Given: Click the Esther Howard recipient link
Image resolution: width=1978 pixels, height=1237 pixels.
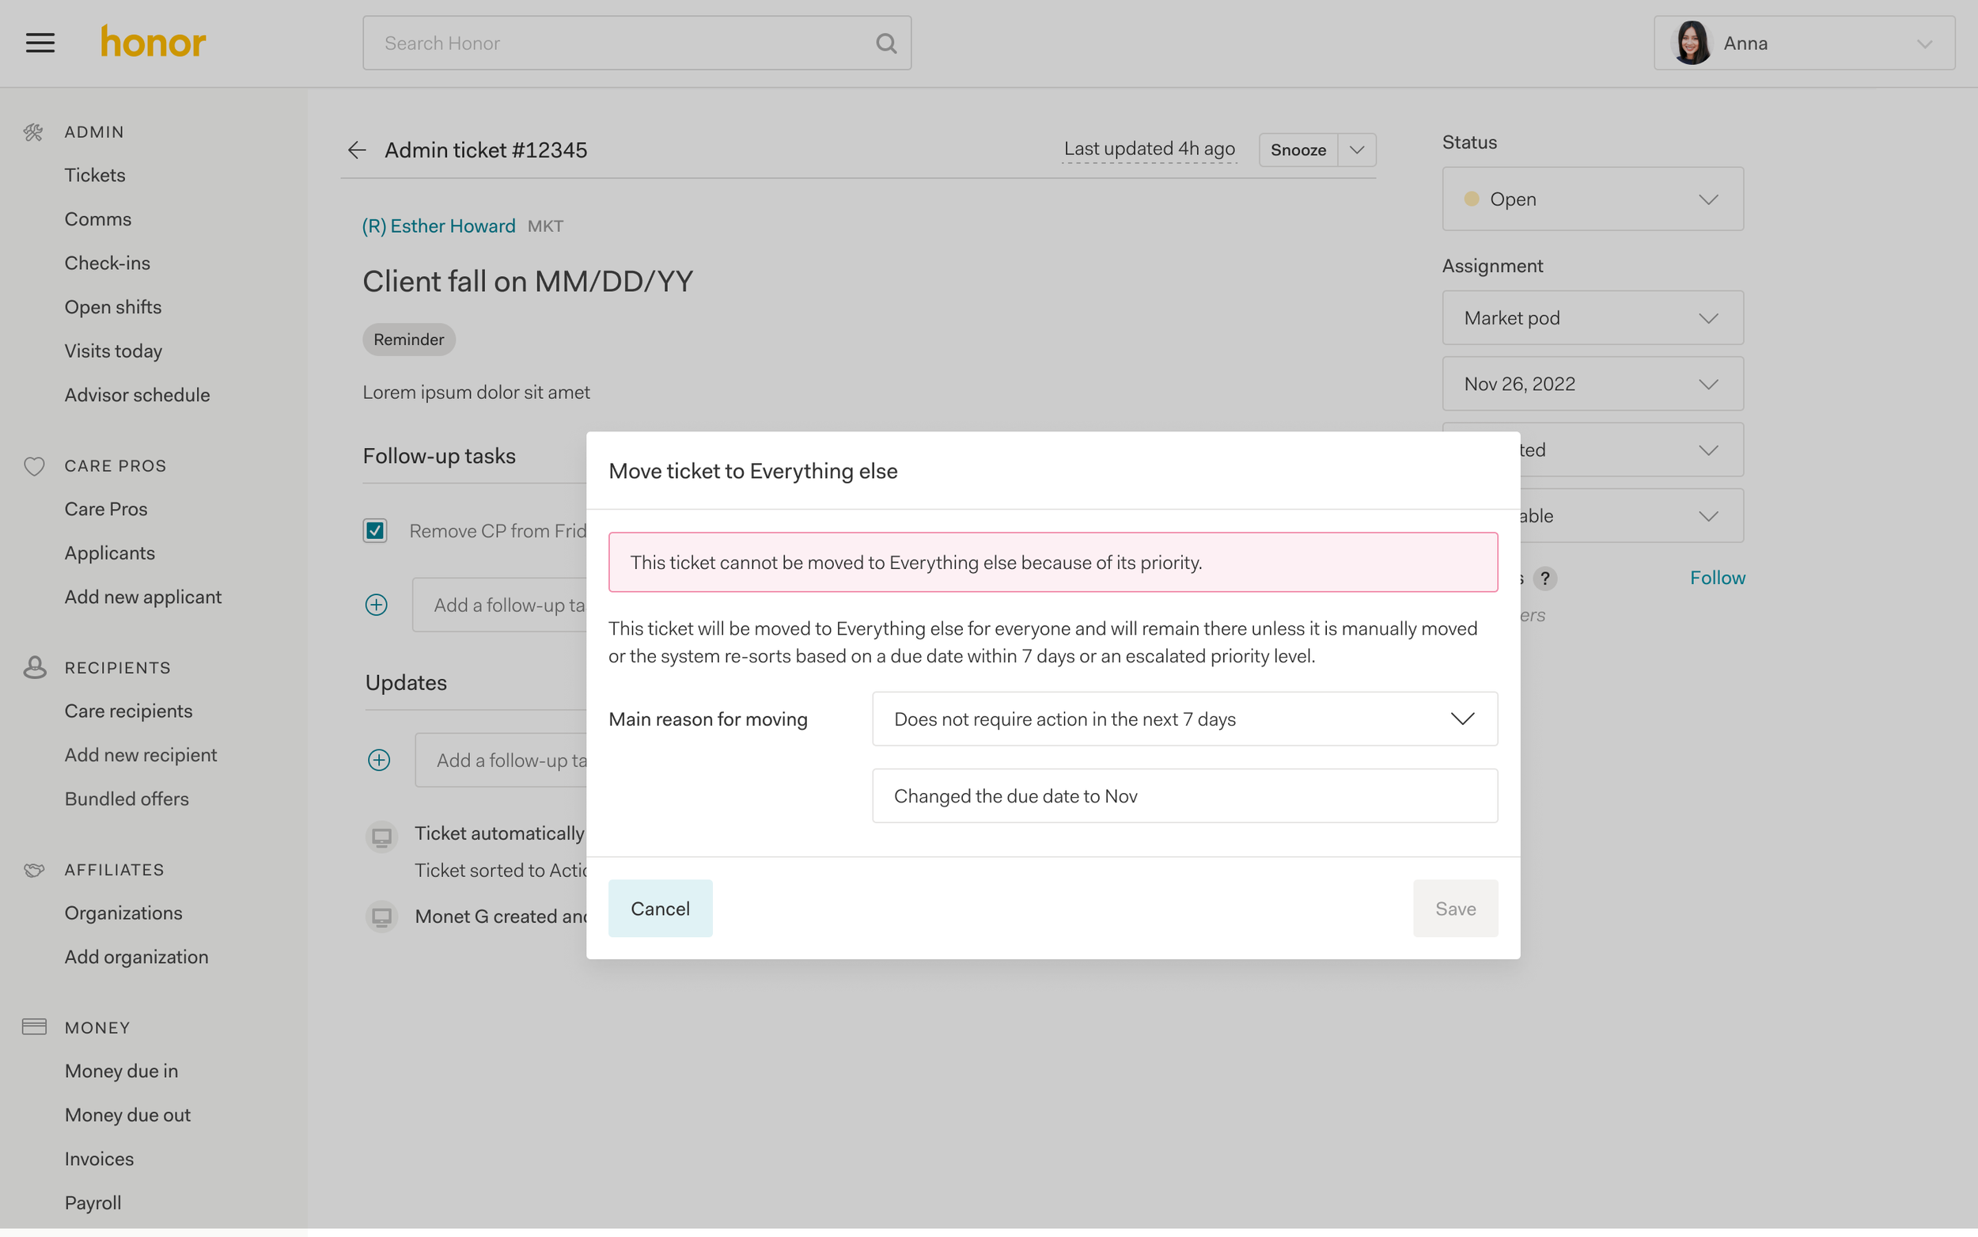Looking at the screenshot, I should point(439,226).
